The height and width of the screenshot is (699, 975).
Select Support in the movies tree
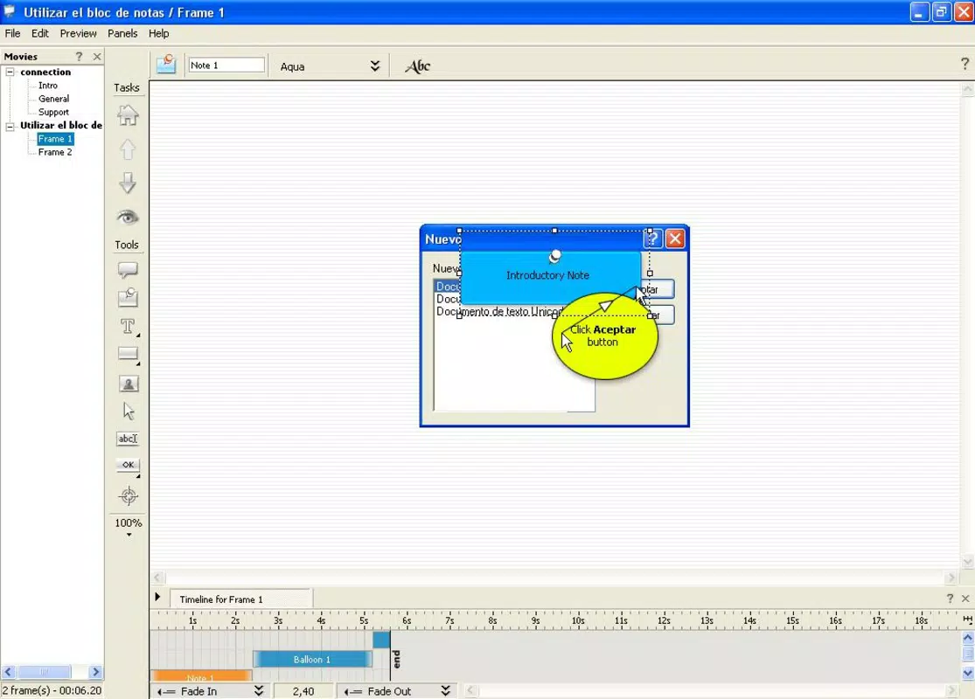[53, 113]
